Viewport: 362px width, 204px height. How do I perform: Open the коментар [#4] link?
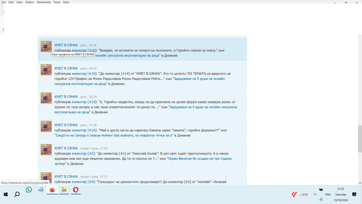[x=83, y=182]
